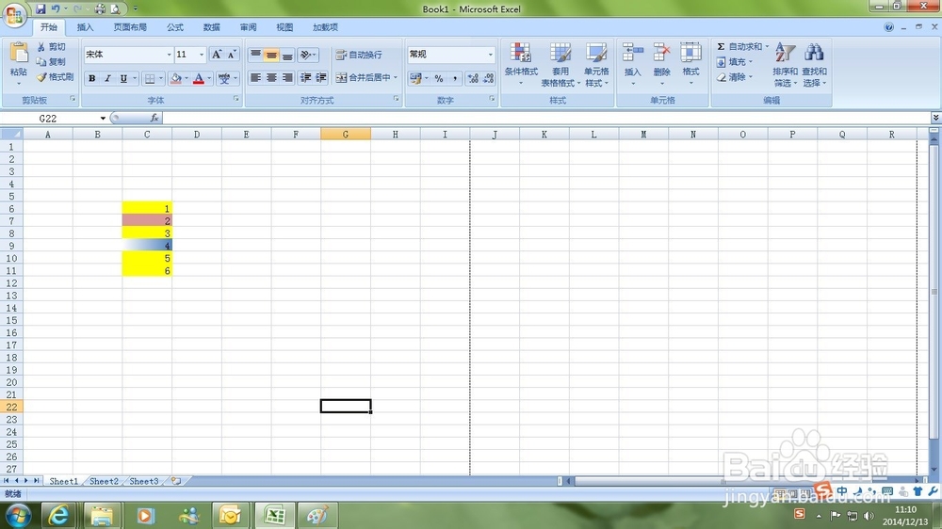Open Internet Explorer from taskbar
The image size is (942, 529).
click(x=58, y=515)
